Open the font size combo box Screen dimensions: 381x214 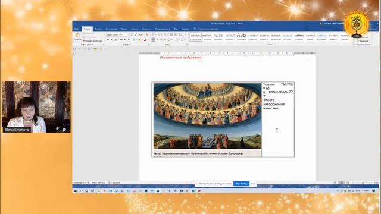[x=125, y=34]
